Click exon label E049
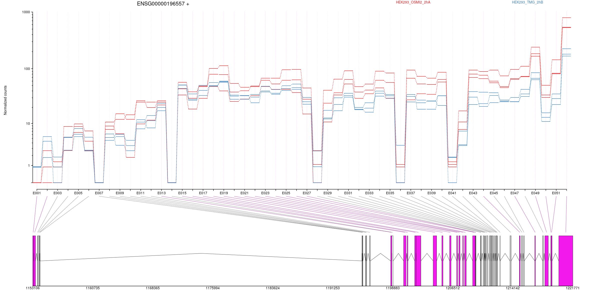The height and width of the screenshot is (300, 600). click(x=535, y=193)
